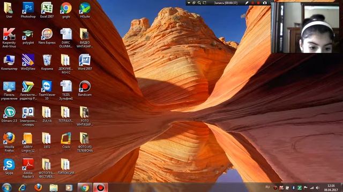Select the gogle Chrome desktop shortcut
Image resolution: width=343 pixels, height=192 pixels.
coord(66,10)
